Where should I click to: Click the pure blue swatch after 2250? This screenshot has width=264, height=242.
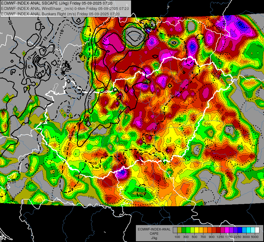pyautogui.click(x=240, y=230)
